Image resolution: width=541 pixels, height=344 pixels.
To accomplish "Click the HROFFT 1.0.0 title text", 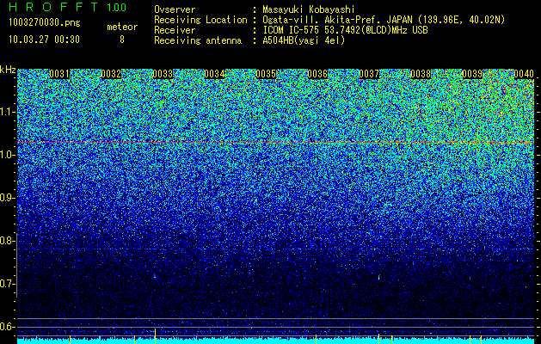I will pos(67,7).
